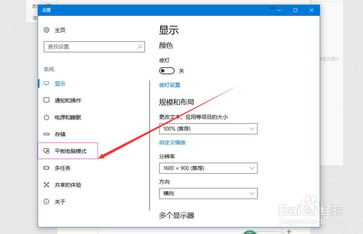Switch to 平板电脑模式 settings page
This screenshot has width=363, height=234.
70,151
